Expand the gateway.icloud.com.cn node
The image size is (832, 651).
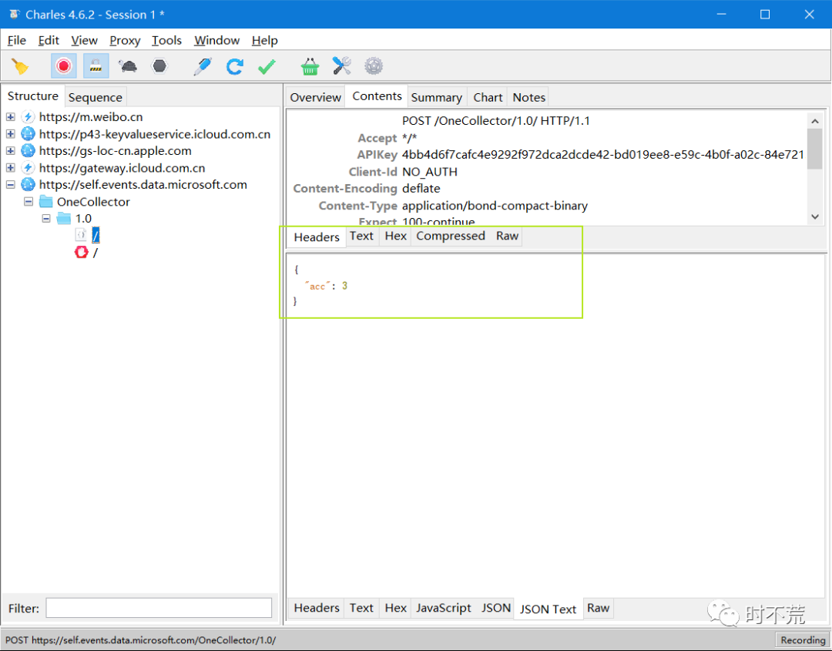click(11, 168)
